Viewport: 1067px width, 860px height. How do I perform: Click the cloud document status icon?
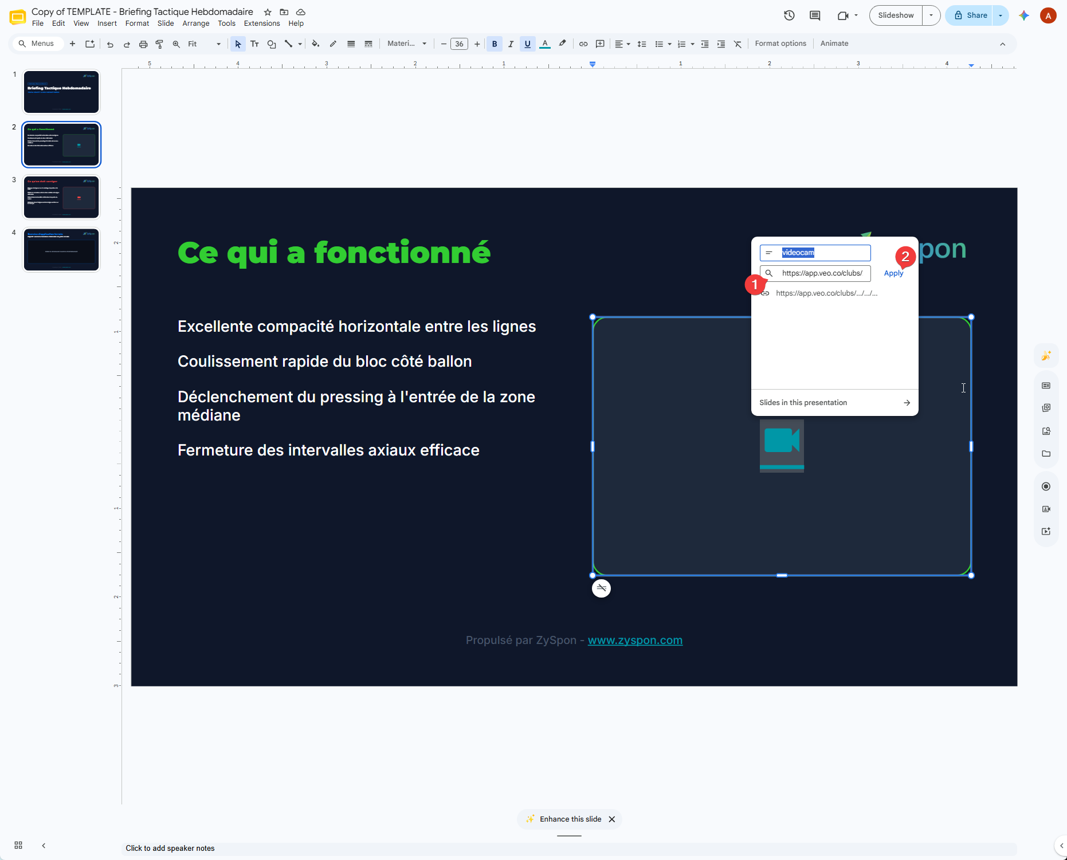pyautogui.click(x=301, y=12)
